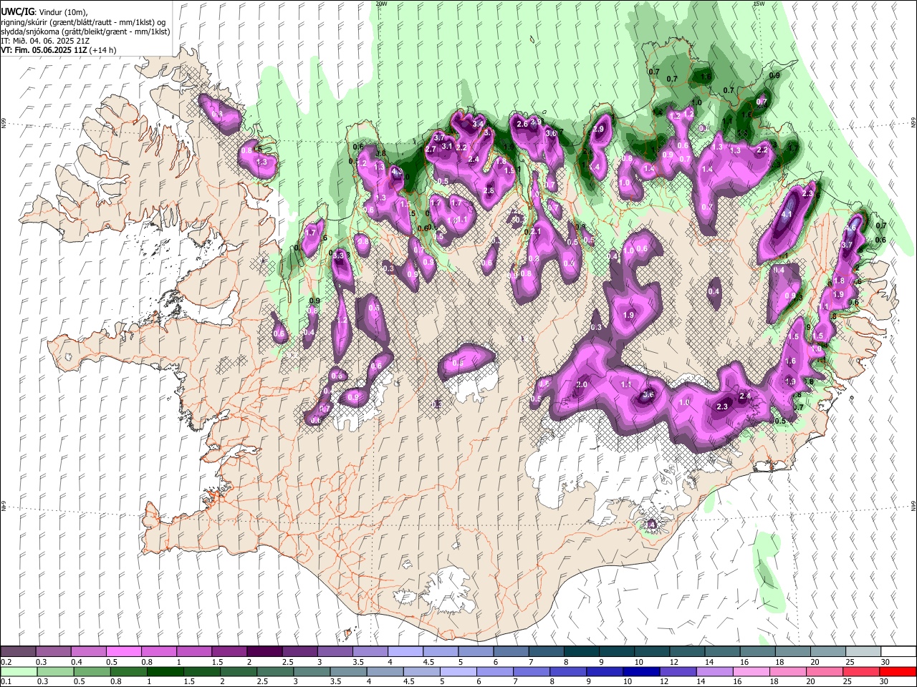Choose the red 25–30 rain legend swatch

click(x=863, y=671)
